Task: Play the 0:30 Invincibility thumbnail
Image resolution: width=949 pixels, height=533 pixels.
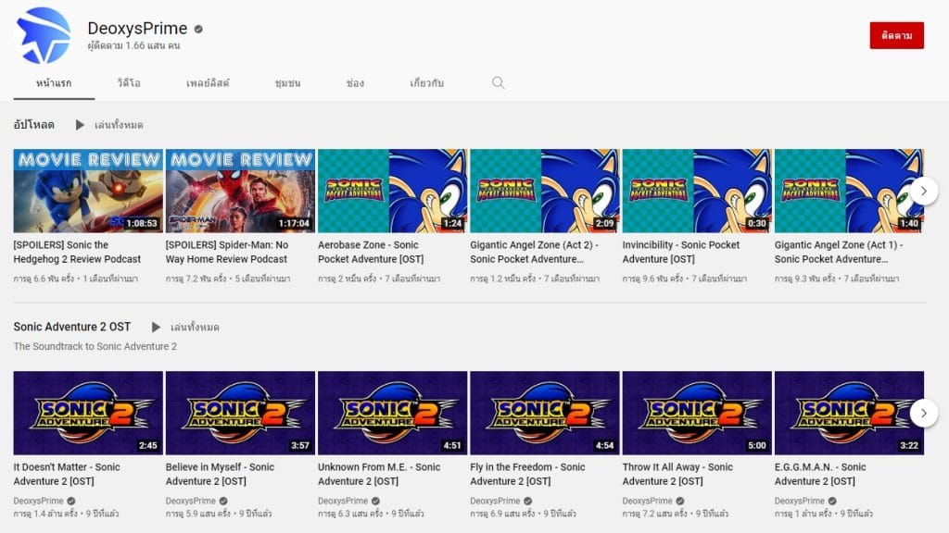Action: click(697, 191)
